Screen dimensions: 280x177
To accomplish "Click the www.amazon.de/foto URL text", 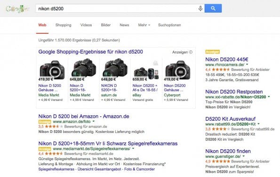I will (x=72, y=122).
